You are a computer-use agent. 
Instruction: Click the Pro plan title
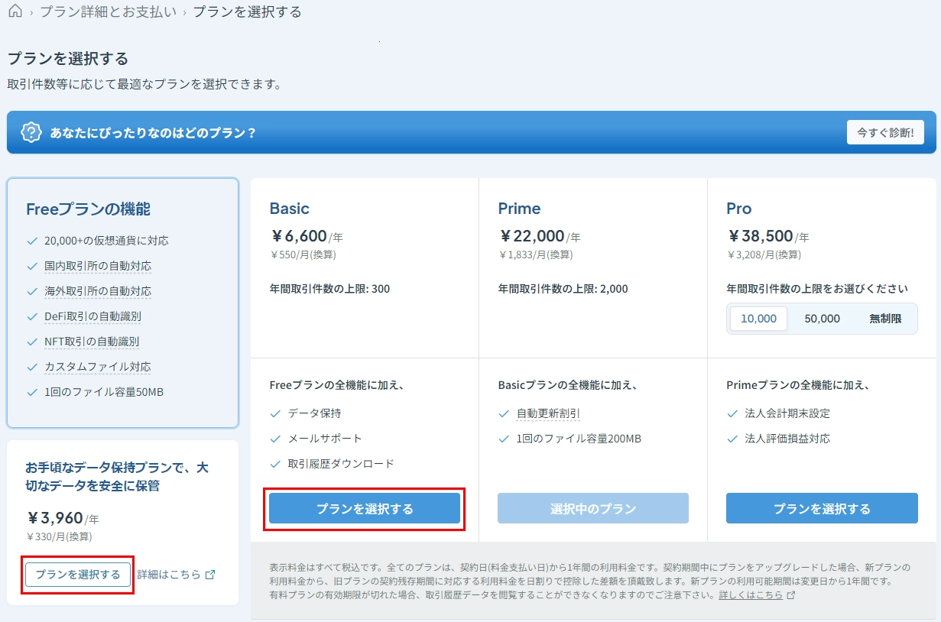[738, 209]
